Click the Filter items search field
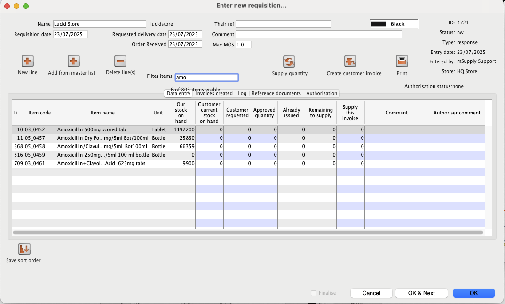This screenshot has width=505, height=304. coord(206,77)
